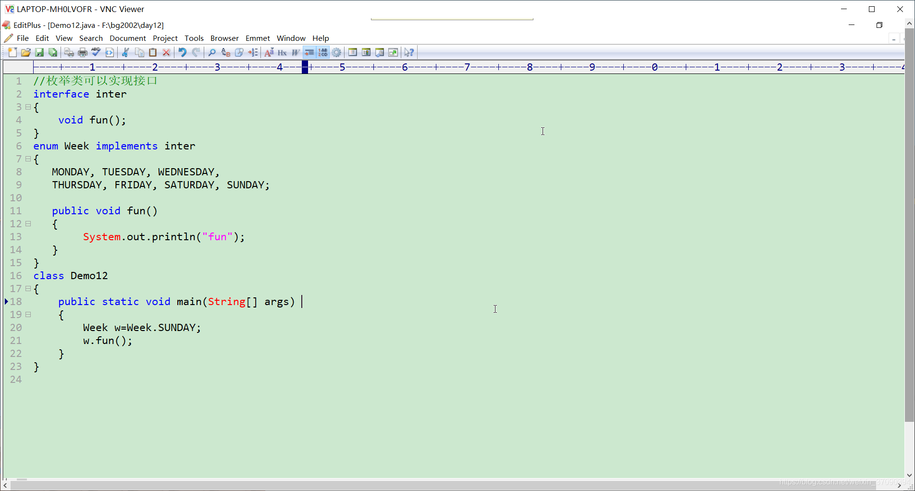Go to line number icon
The width and height of the screenshot is (915, 491).
coord(253,52)
